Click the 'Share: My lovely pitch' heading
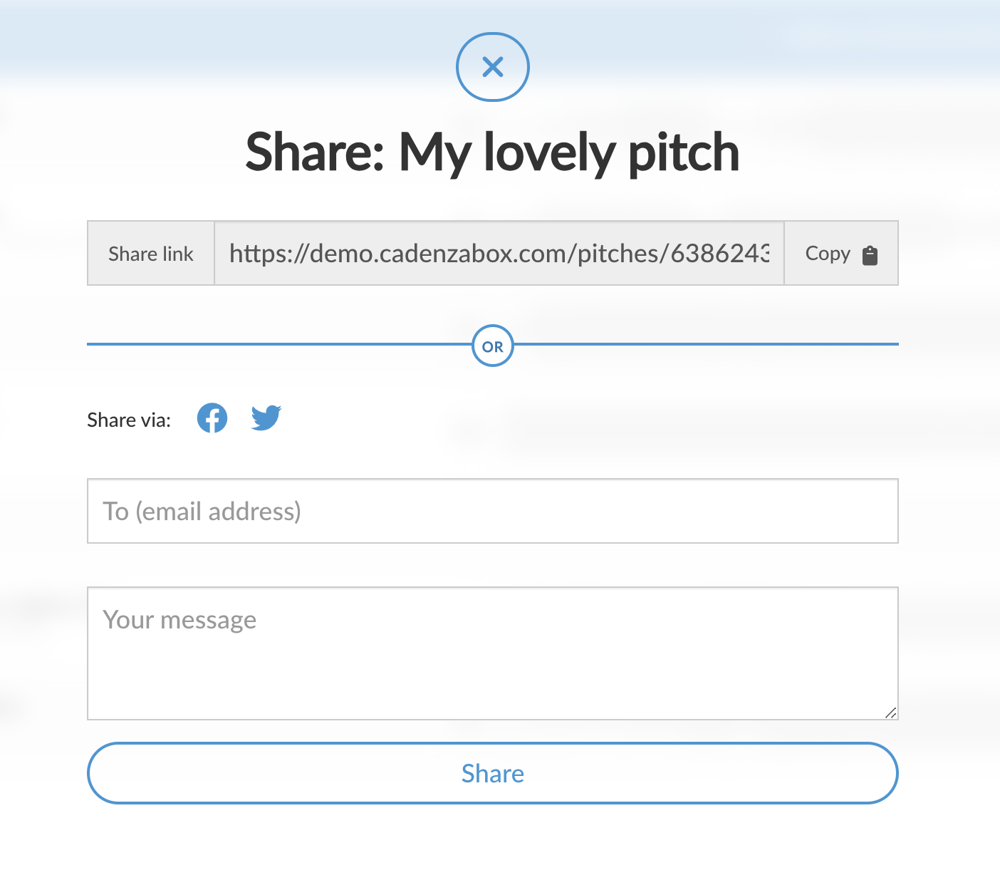Image resolution: width=1000 pixels, height=875 pixels. 492,152
